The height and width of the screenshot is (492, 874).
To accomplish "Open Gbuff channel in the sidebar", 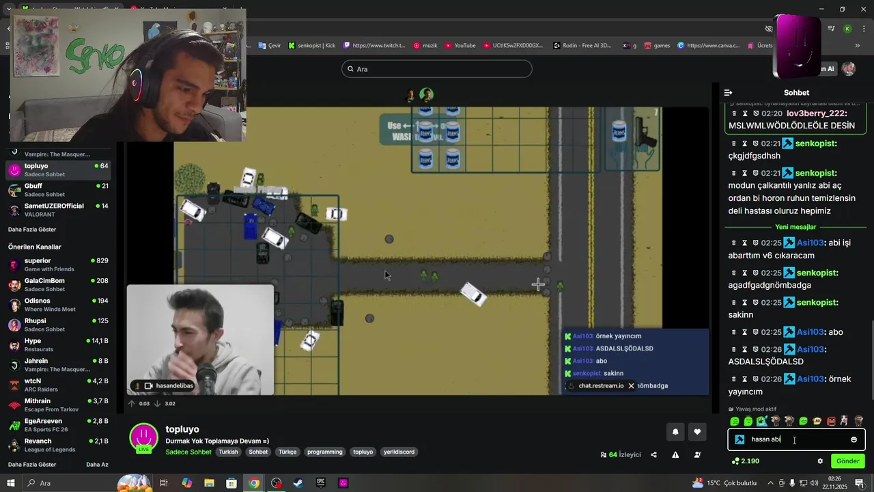I will pyautogui.click(x=58, y=190).
